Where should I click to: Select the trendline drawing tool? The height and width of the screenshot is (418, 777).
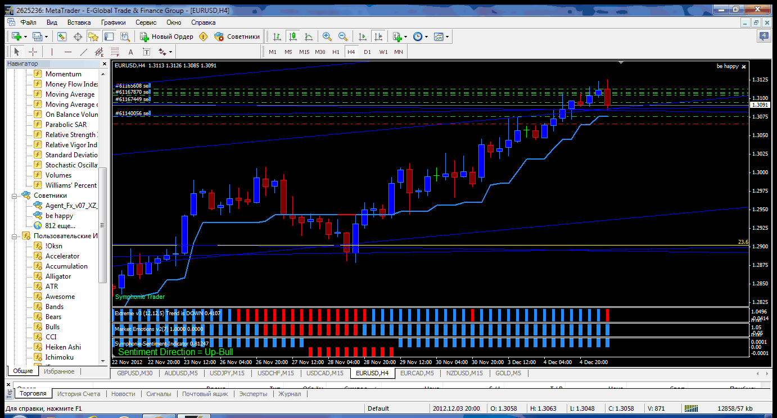(x=84, y=52)
